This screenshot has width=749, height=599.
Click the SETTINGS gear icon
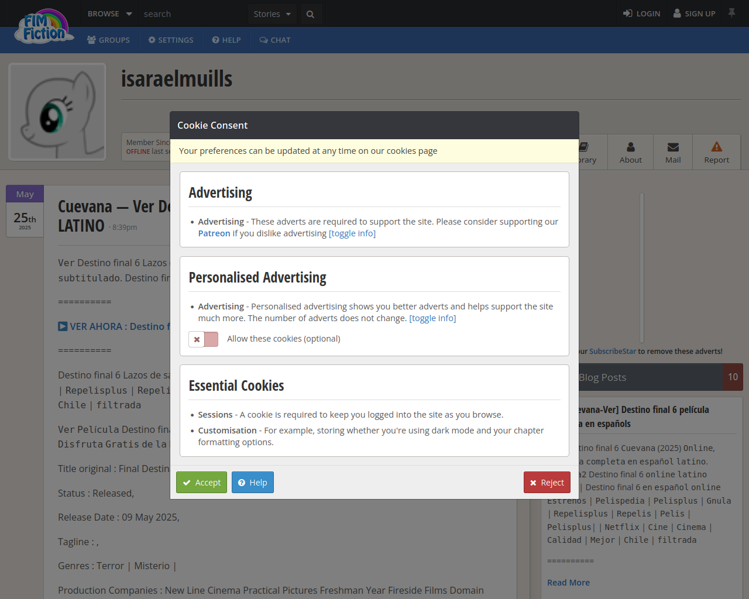click(x=152, y=40)
